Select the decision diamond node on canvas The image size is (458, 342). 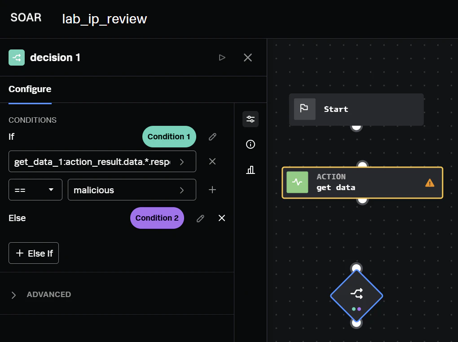(x=357, y=296)
